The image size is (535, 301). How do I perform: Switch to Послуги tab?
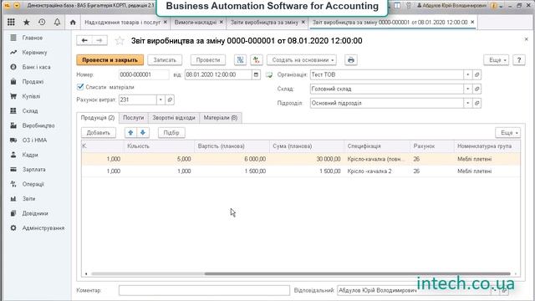pyautogui.click(x=134, y=118)
